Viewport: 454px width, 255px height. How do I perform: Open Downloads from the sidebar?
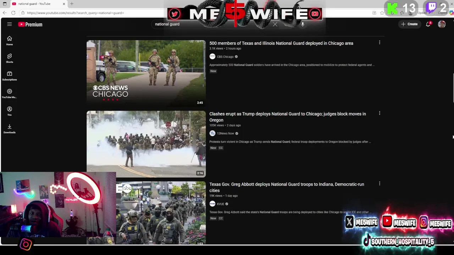(x=10, y=129)
